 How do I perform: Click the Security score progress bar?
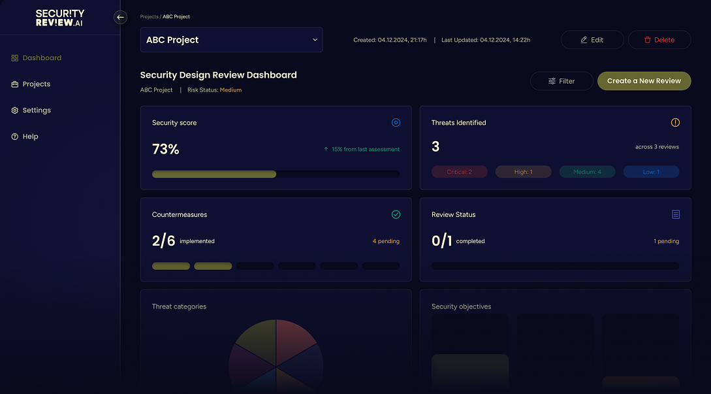tap(276, 174)
